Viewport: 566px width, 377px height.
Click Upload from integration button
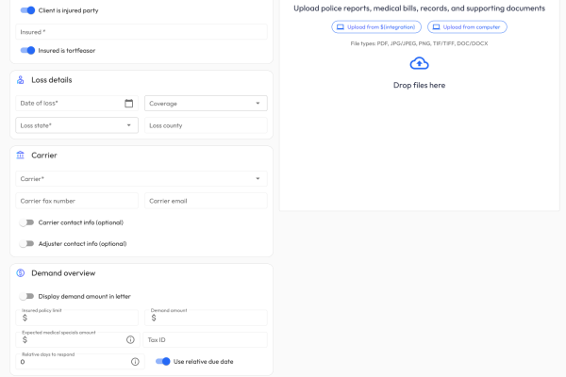tap(376, 27)
